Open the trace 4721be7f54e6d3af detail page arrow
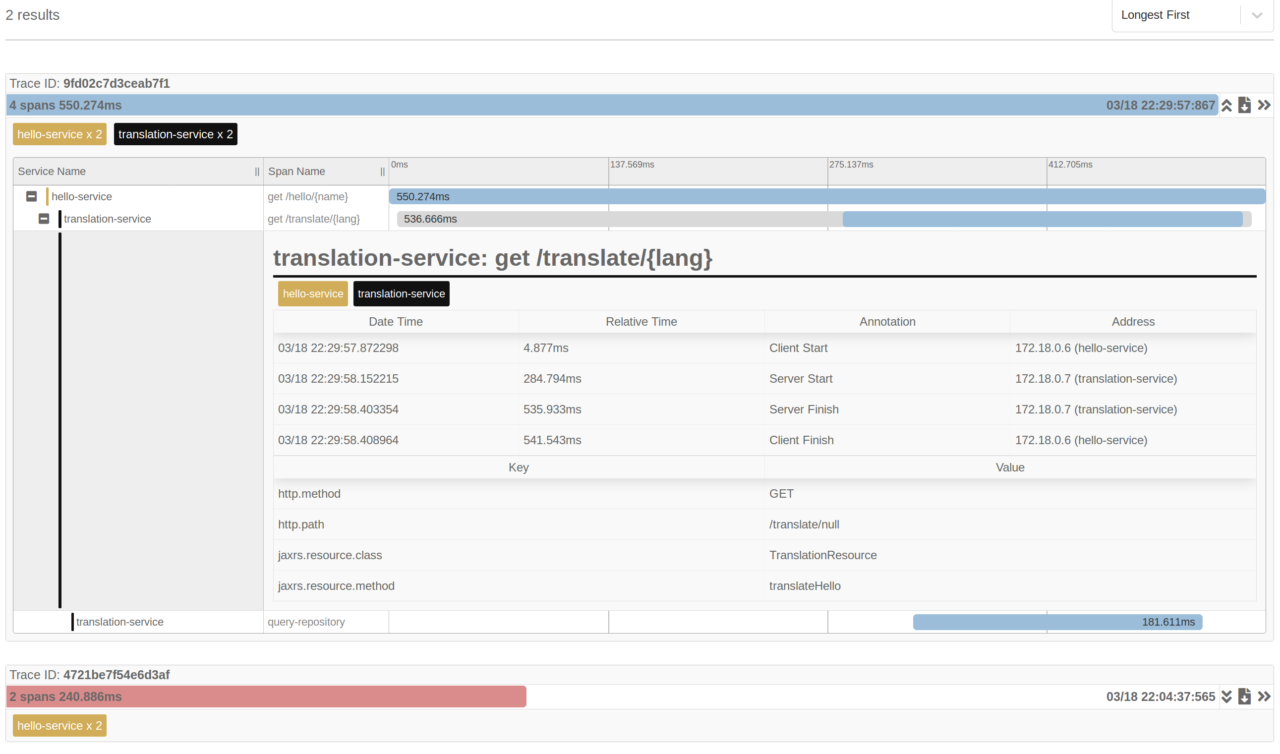The image size is (1280, 754). tap(1264, 696)
